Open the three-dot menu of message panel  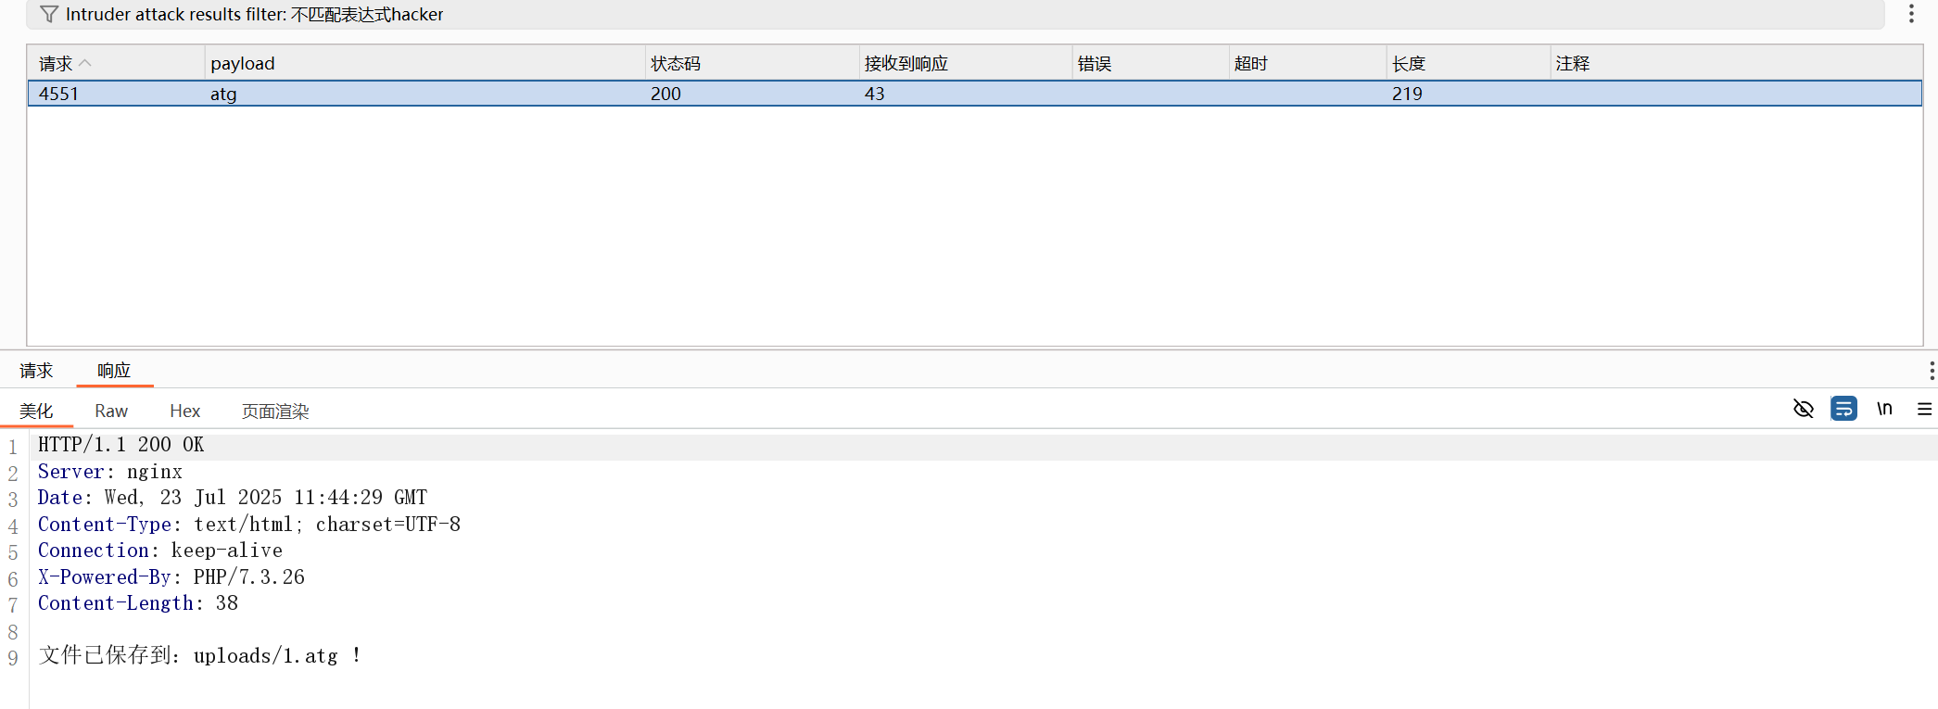point(1931,371)
